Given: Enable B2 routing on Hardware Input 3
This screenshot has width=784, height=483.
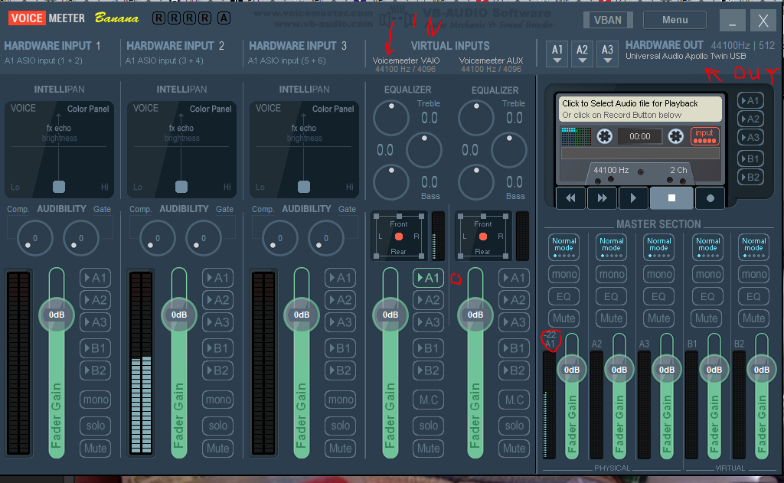Looking at the screenshot, I should pyautogui.click(x=340, y=370).
